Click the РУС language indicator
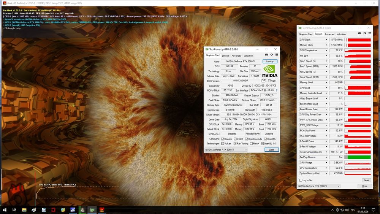 click(x=353, y=210)
